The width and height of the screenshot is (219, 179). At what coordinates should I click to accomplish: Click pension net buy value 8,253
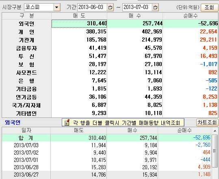coord(210,97)
